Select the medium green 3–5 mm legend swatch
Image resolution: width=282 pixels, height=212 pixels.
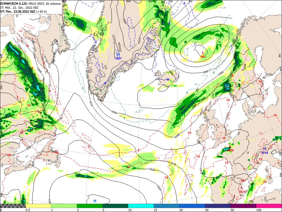click(x=90, y=206)
